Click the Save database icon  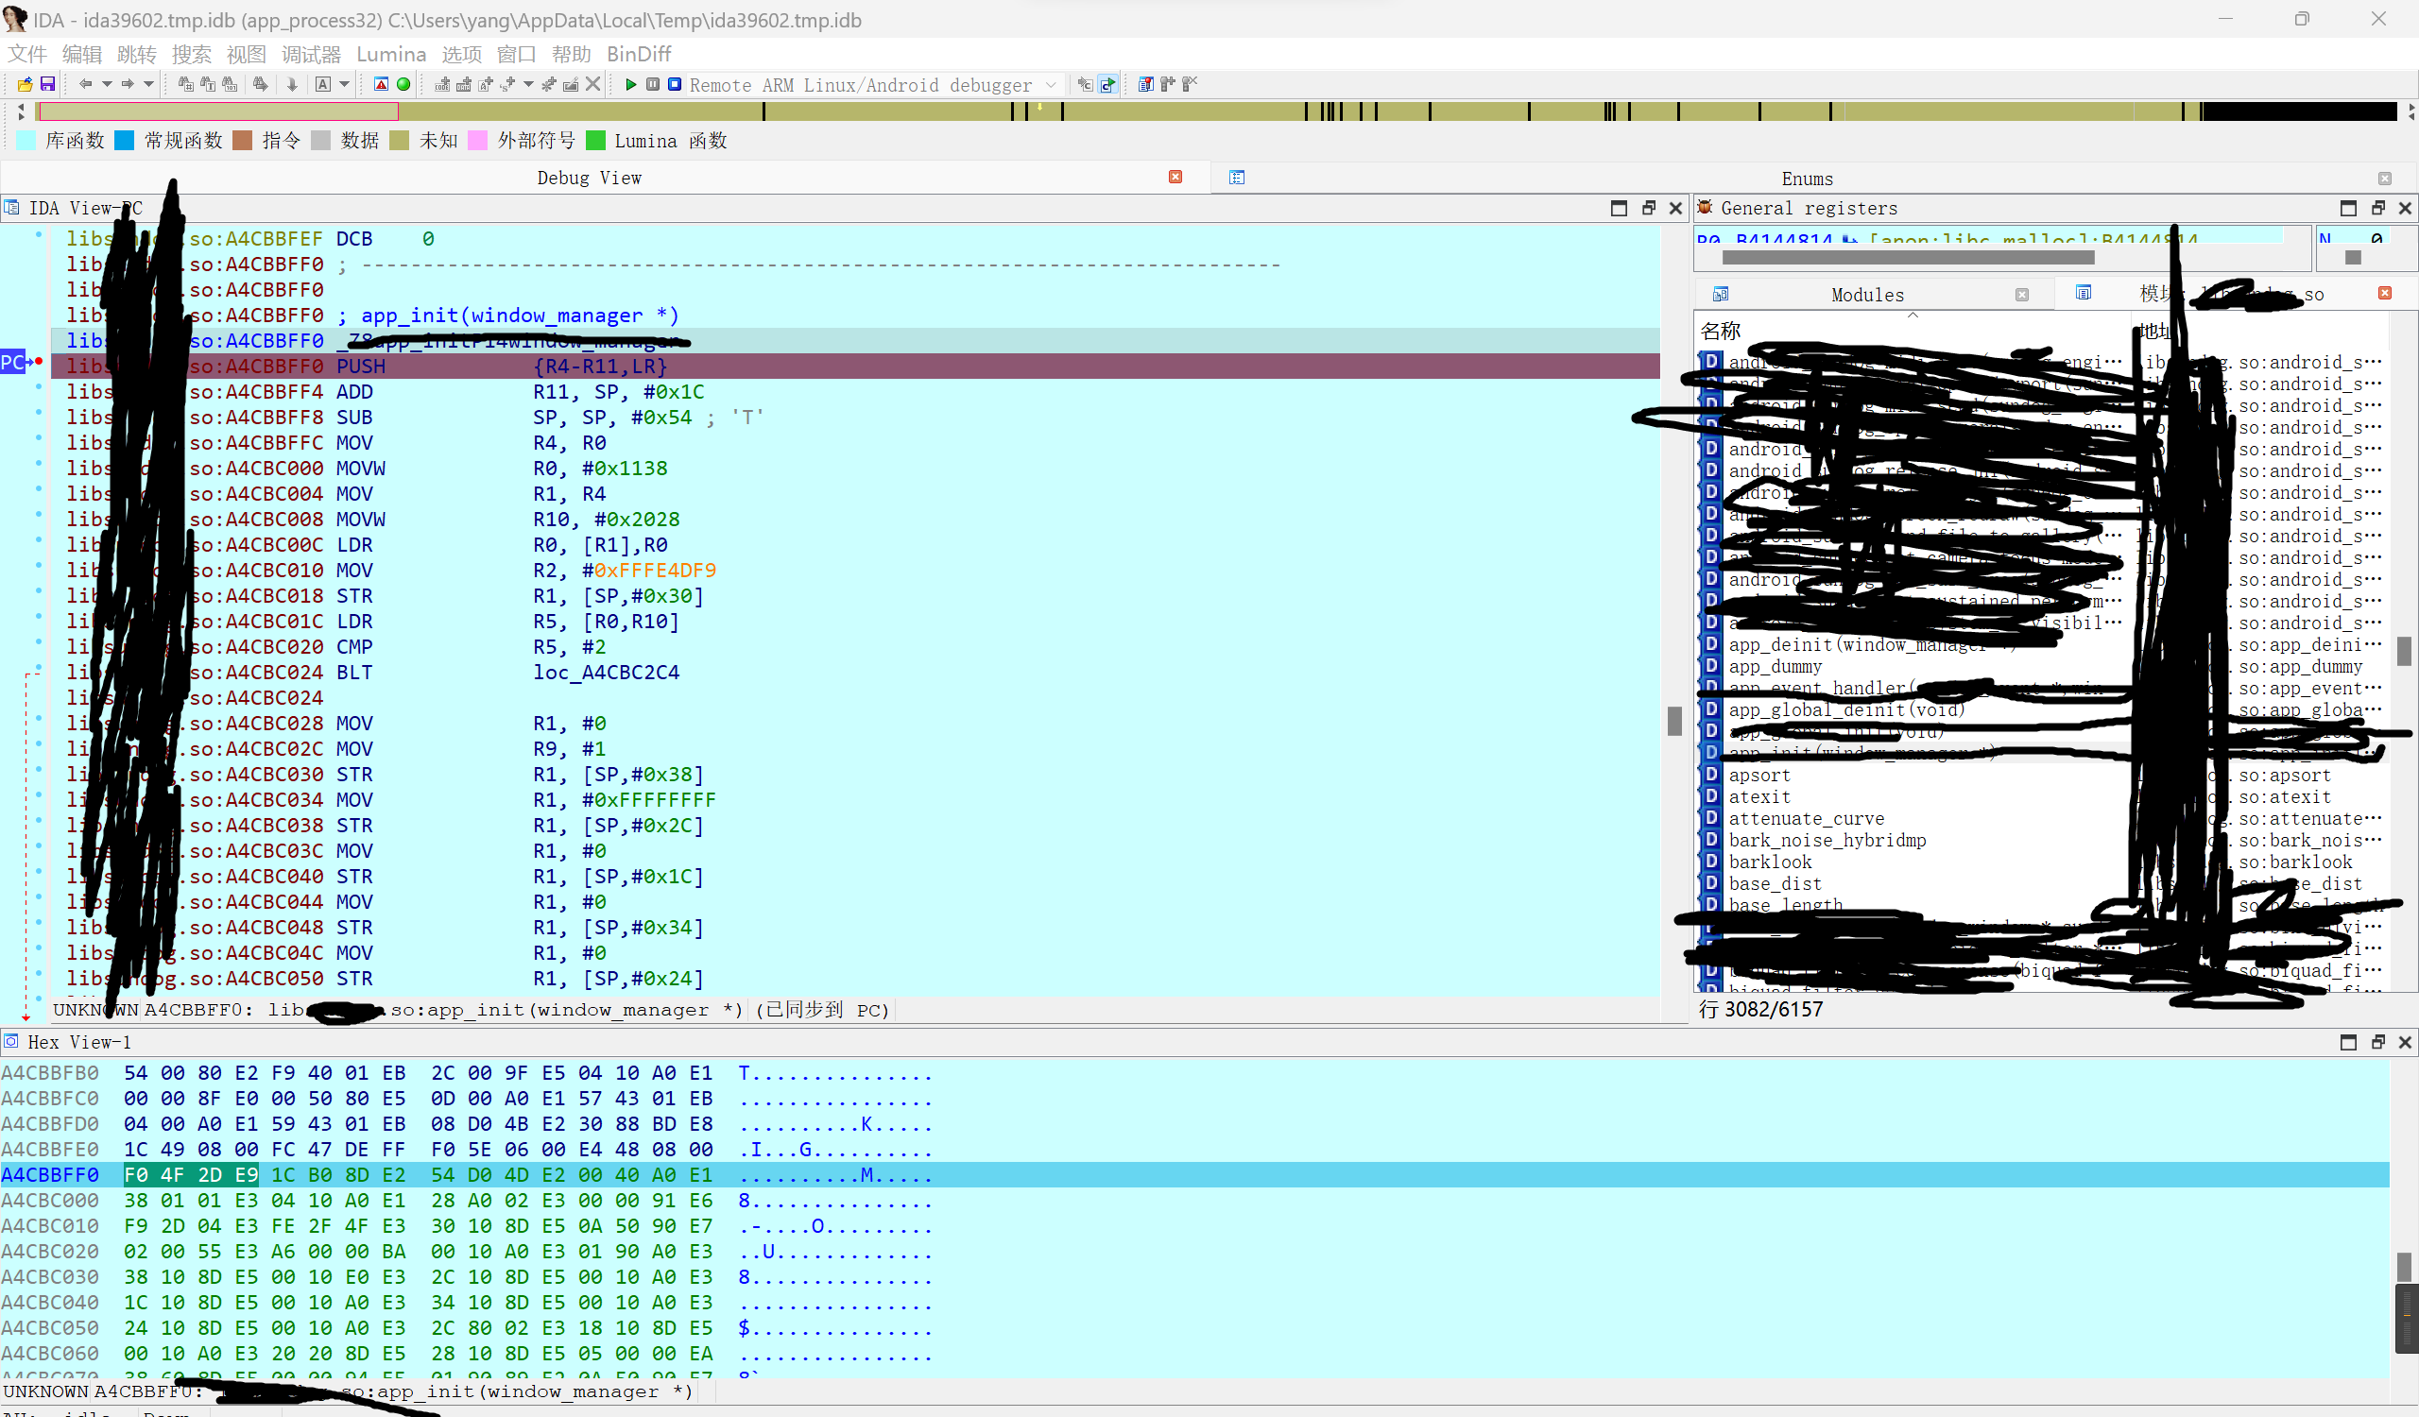coord(47,84)
